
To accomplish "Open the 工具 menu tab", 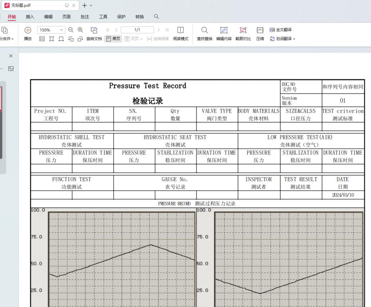I will (103, 17).
